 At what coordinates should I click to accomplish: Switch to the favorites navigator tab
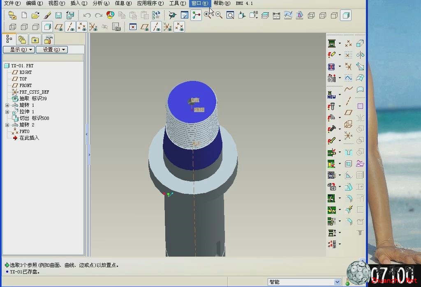35,40
